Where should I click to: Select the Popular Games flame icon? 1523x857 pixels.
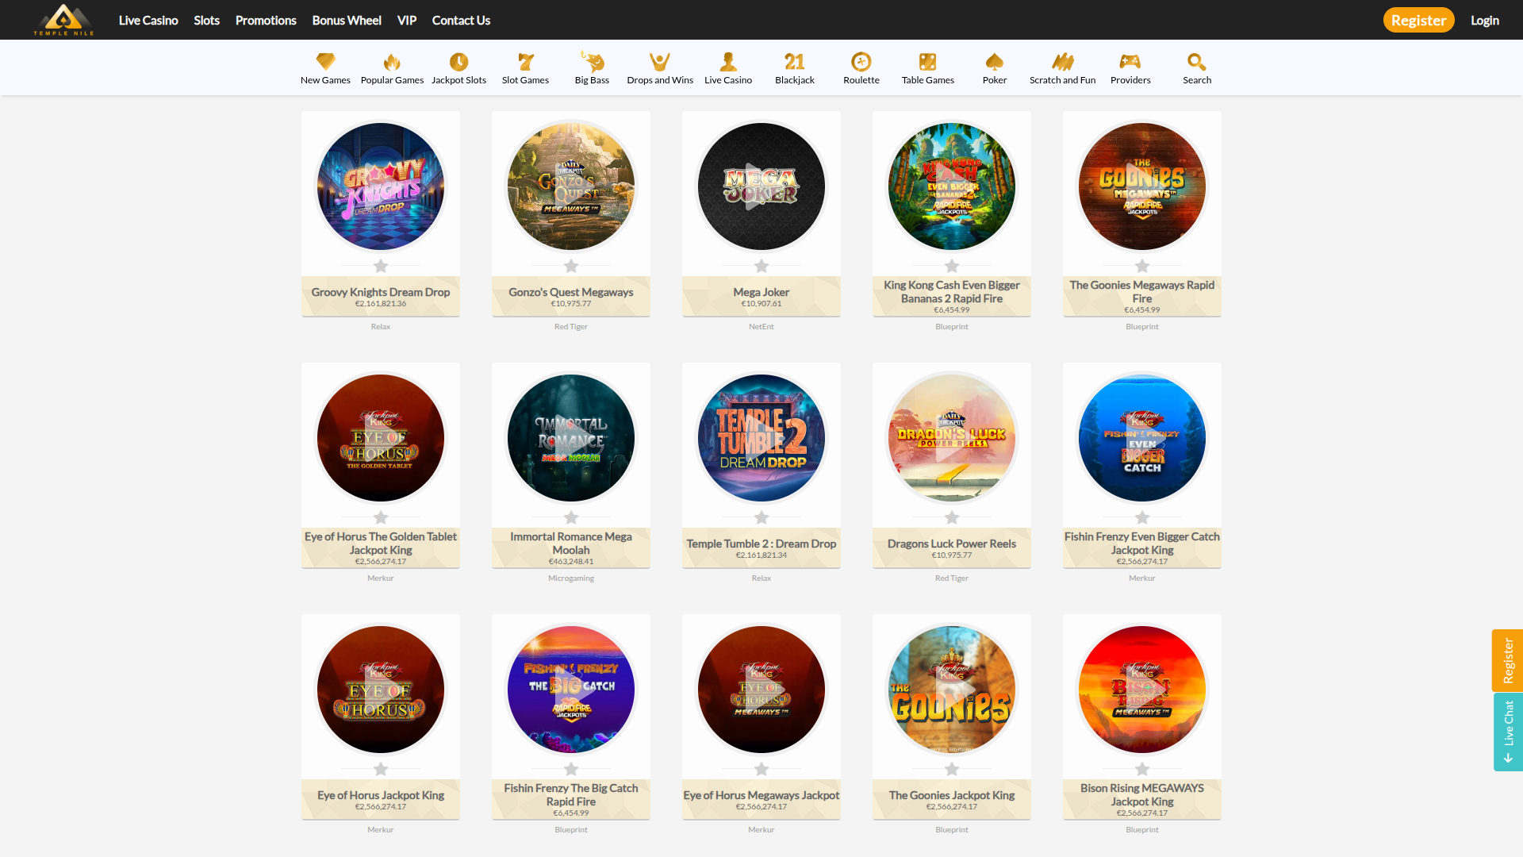tap(392, 62)
